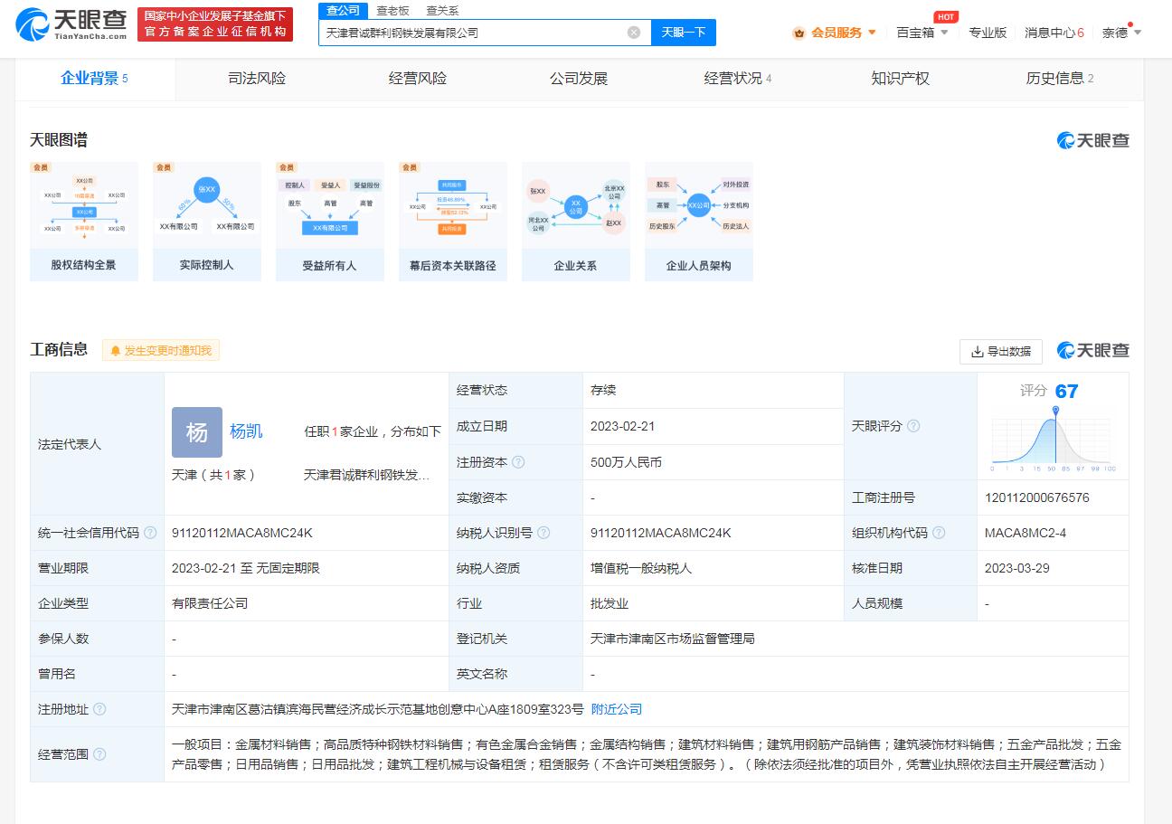The image size is (1172, 824).
Task: Click help icon next to 统一社会信用代码
Action: tap(150, 533)
